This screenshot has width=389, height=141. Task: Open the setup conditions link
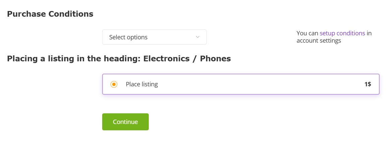click(x=342, y=33)
